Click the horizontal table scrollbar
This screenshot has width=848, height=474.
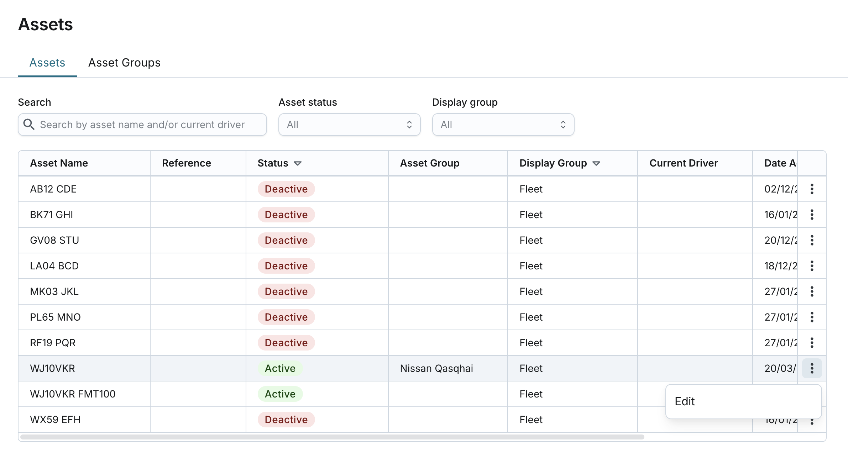332,437
